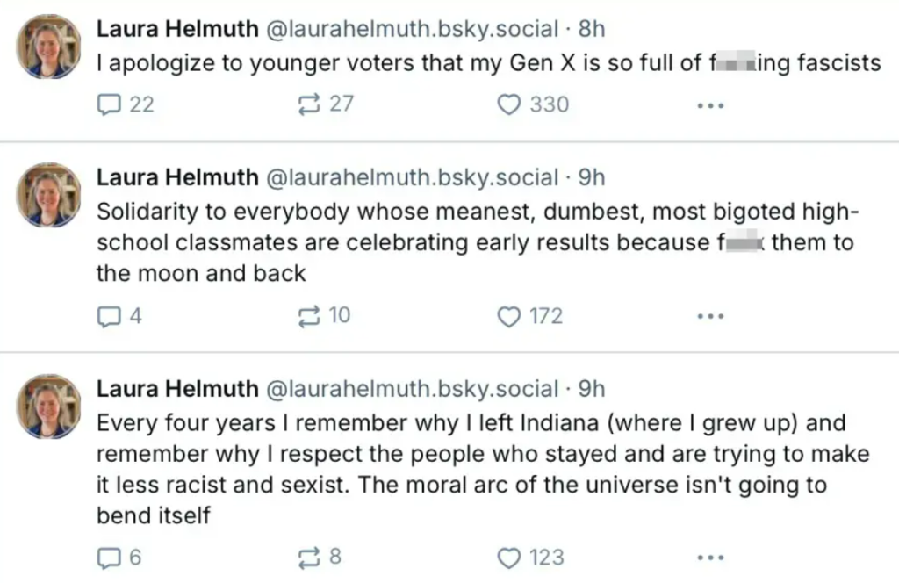Viewport: 899px width, 583px height.
Task: Open Laura Helmuth's avatar on first post
Action: (x=49, y=47)
